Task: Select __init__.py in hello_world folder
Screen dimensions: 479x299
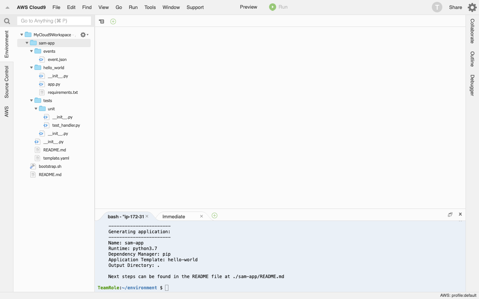Action: 58,76
